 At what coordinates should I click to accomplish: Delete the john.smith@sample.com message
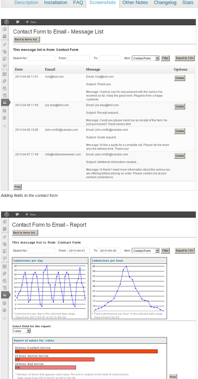point(180,131)
